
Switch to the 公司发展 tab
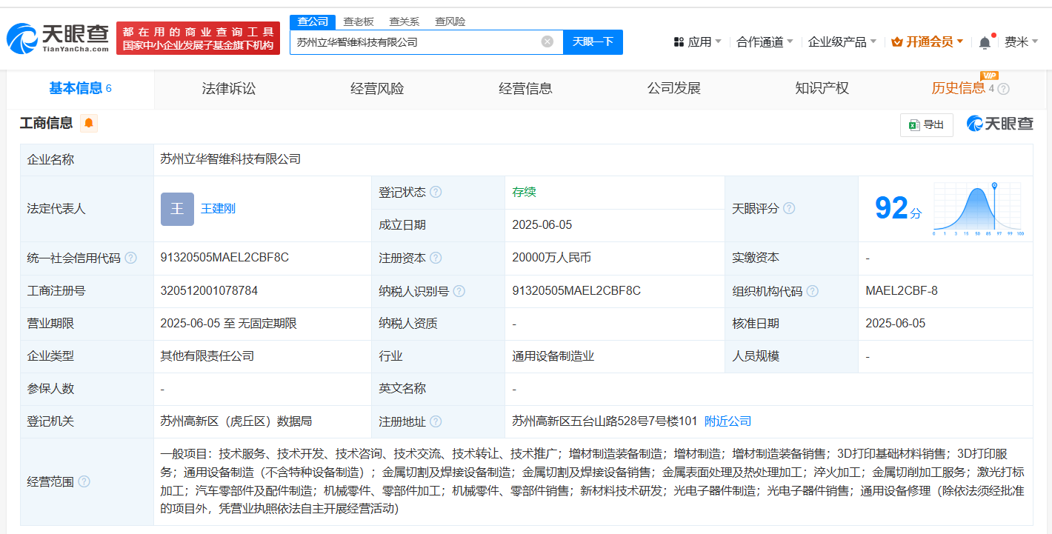[x=673, y=89]
